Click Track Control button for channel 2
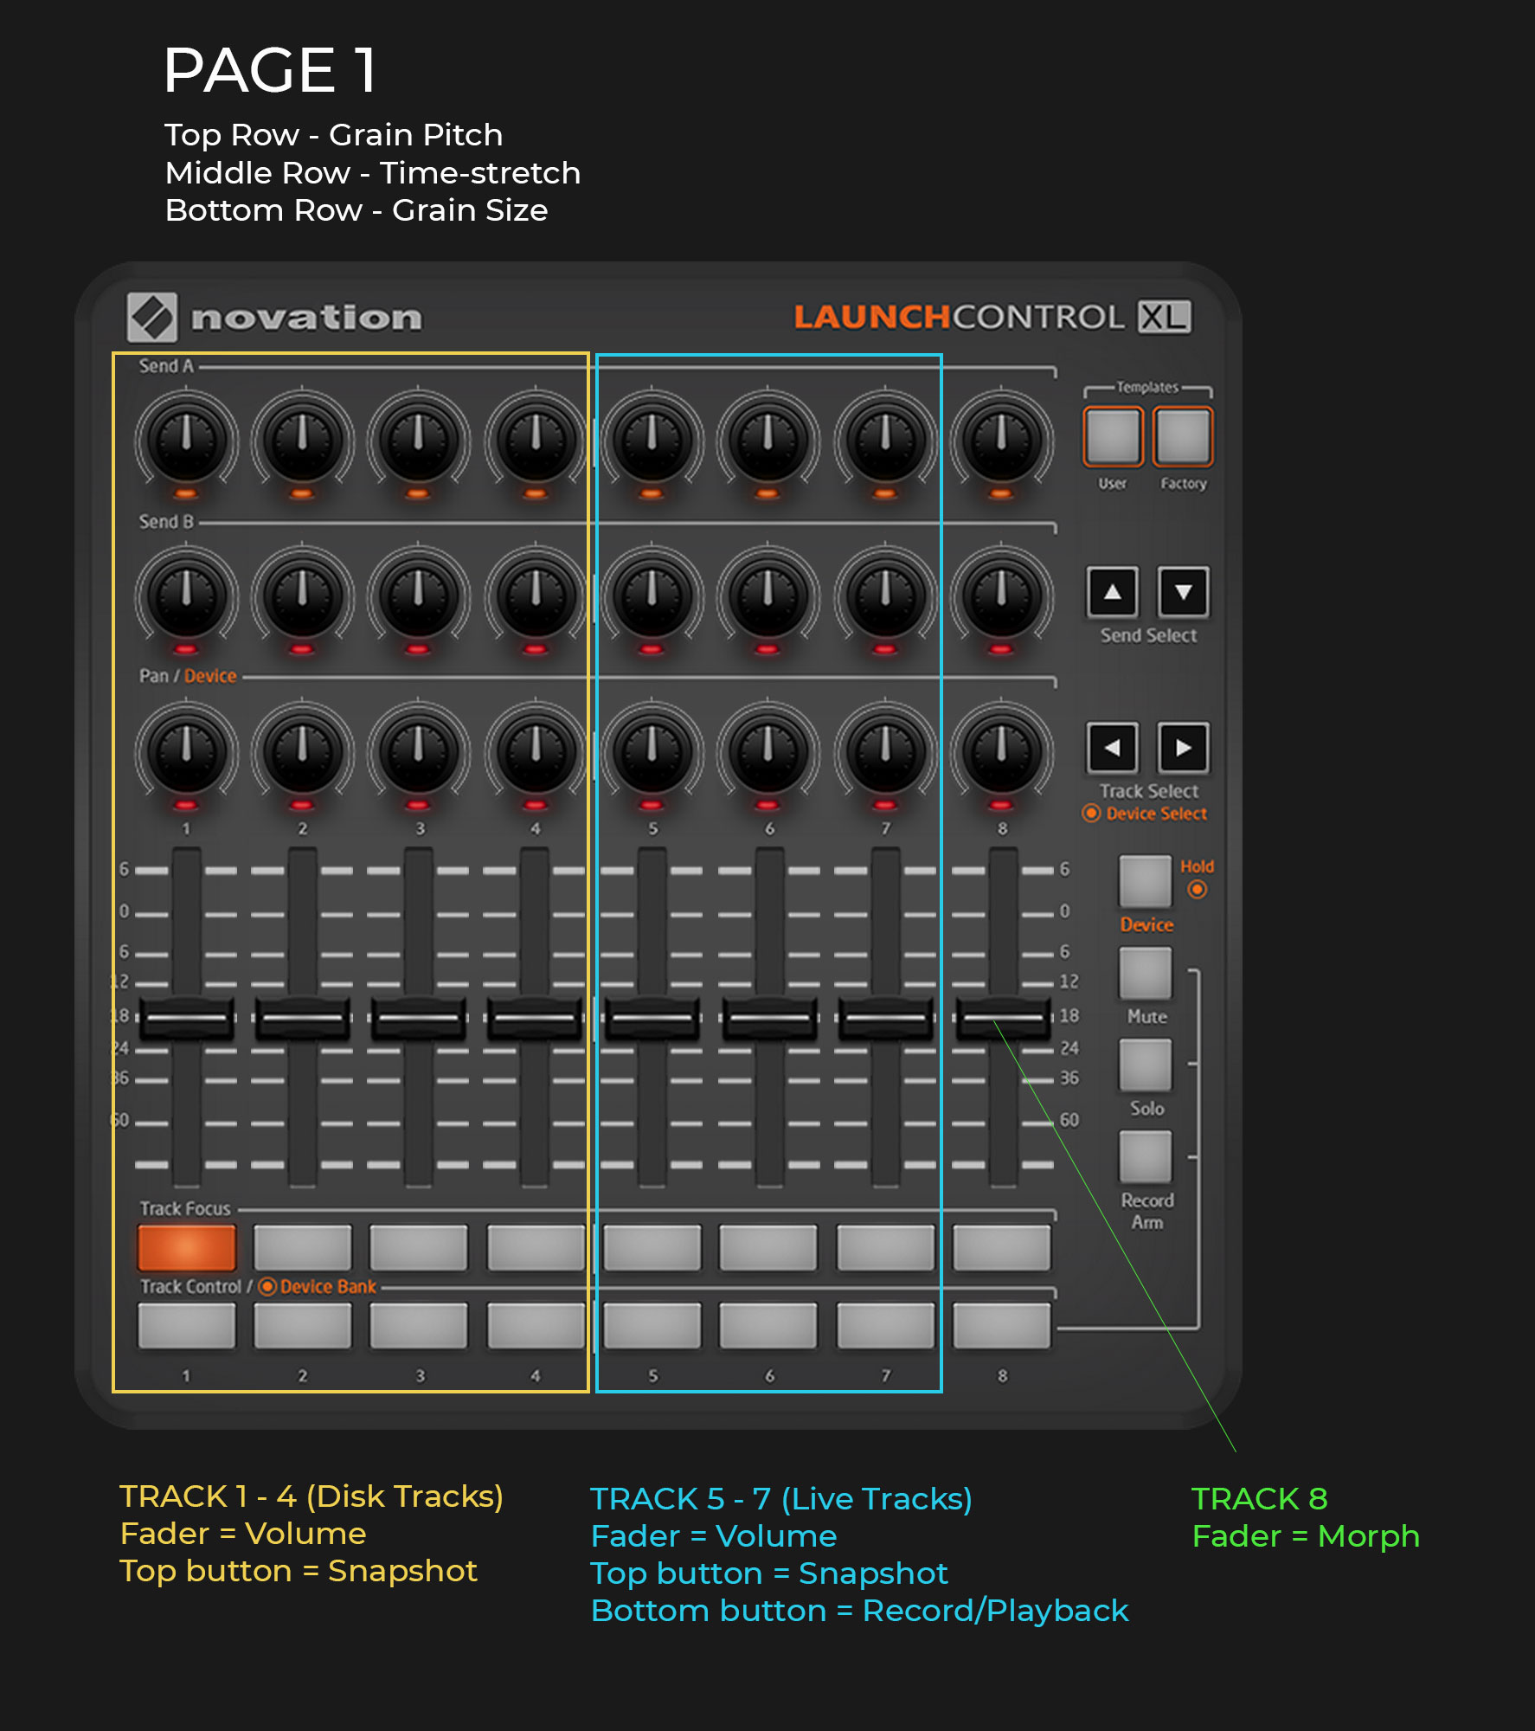This screenshot has width=1535, height=1731. pos(303,1325)
